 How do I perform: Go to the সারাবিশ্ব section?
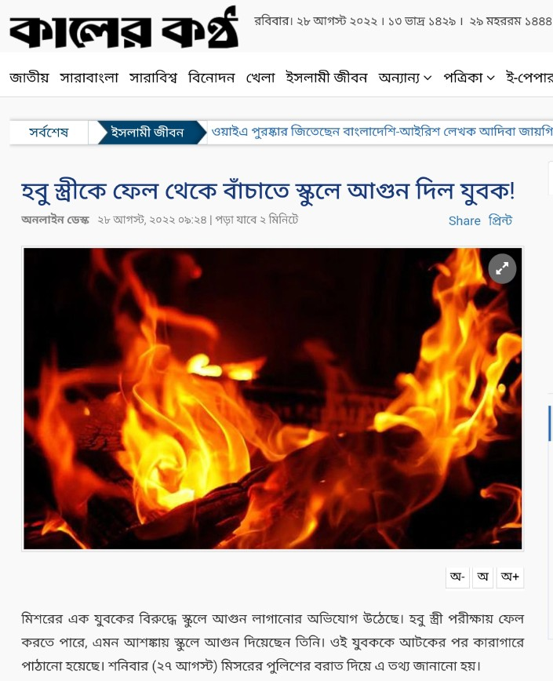[153, 78]
